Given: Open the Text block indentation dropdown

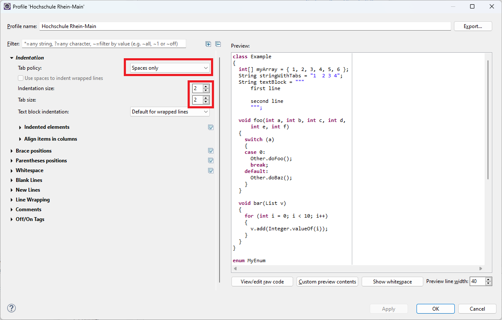Looking at the screenshot, I should click(x=169, y=112).
